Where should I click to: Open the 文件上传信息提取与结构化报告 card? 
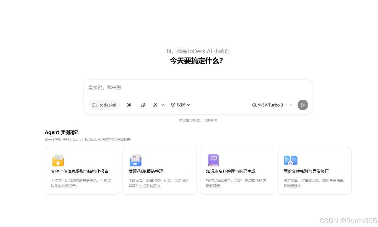[82, 171]
